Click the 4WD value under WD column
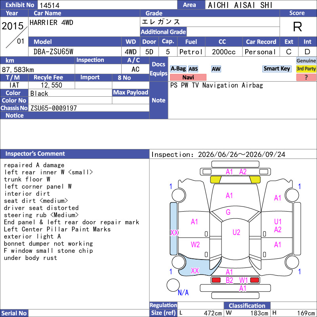317x317 pixels. pyautogui.click(x=131, y=52)
